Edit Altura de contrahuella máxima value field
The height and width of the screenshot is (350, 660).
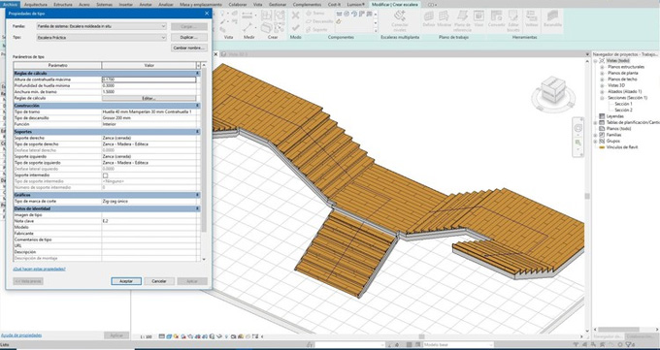(149, 80)
